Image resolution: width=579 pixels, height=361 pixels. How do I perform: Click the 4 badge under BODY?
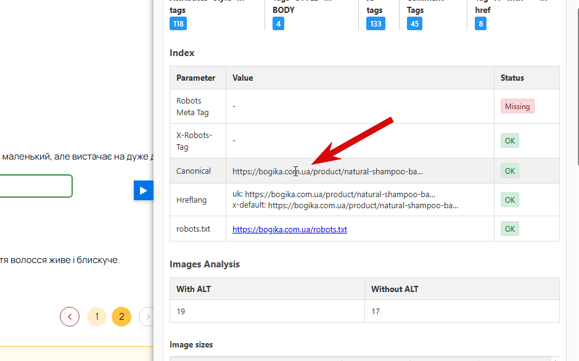pyautogui.click(x=279, y=23)
